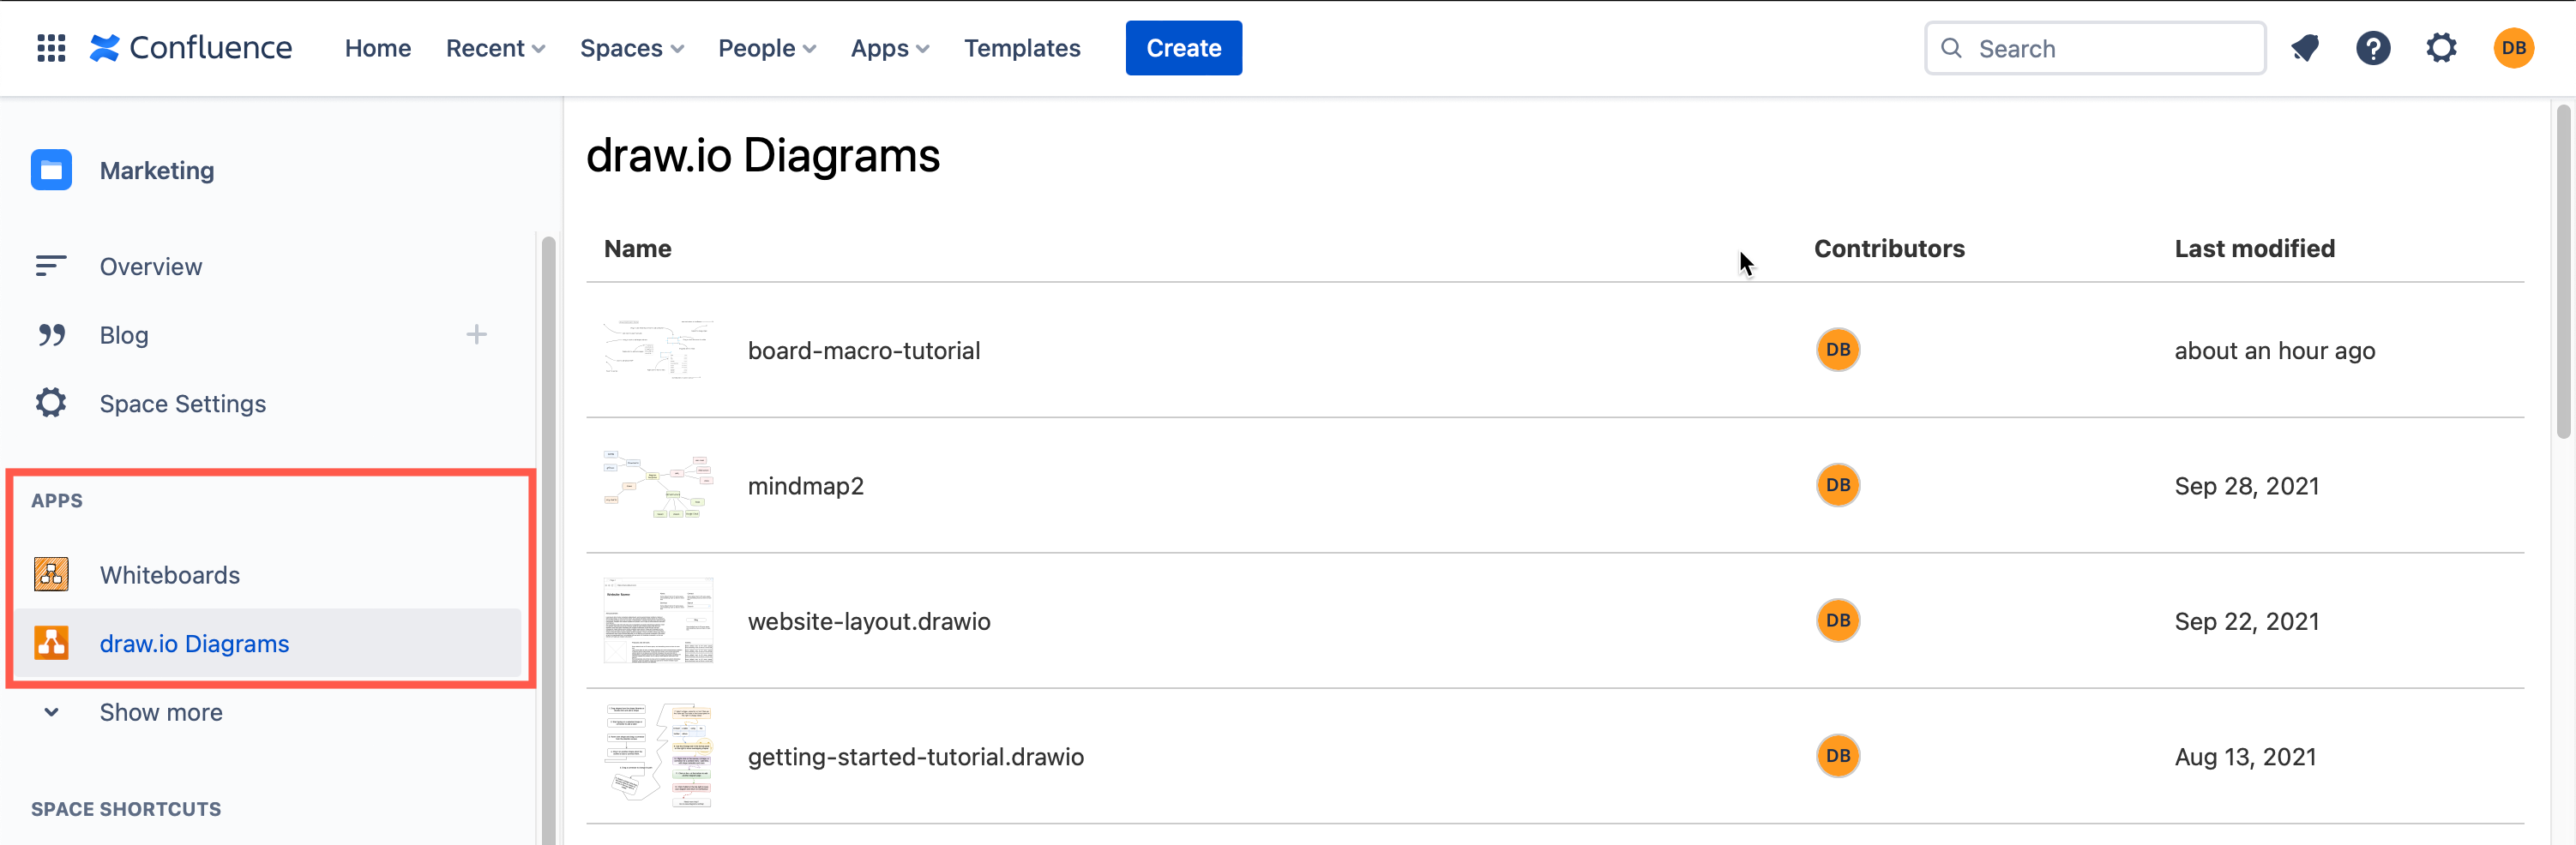Open the notifications bell icon
Viewport: 2576px width, 845px height.
[2305, 47]
